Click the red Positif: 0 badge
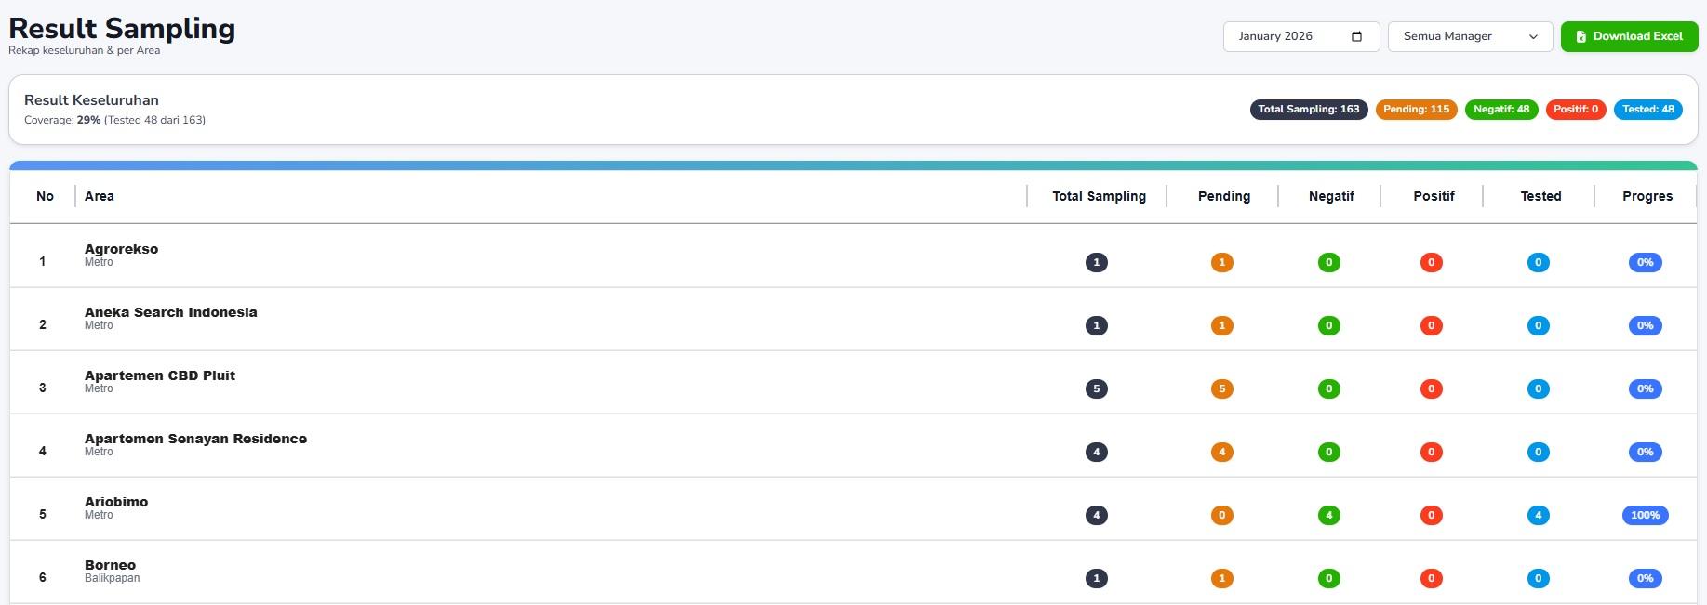 (x=1575, y=110)
